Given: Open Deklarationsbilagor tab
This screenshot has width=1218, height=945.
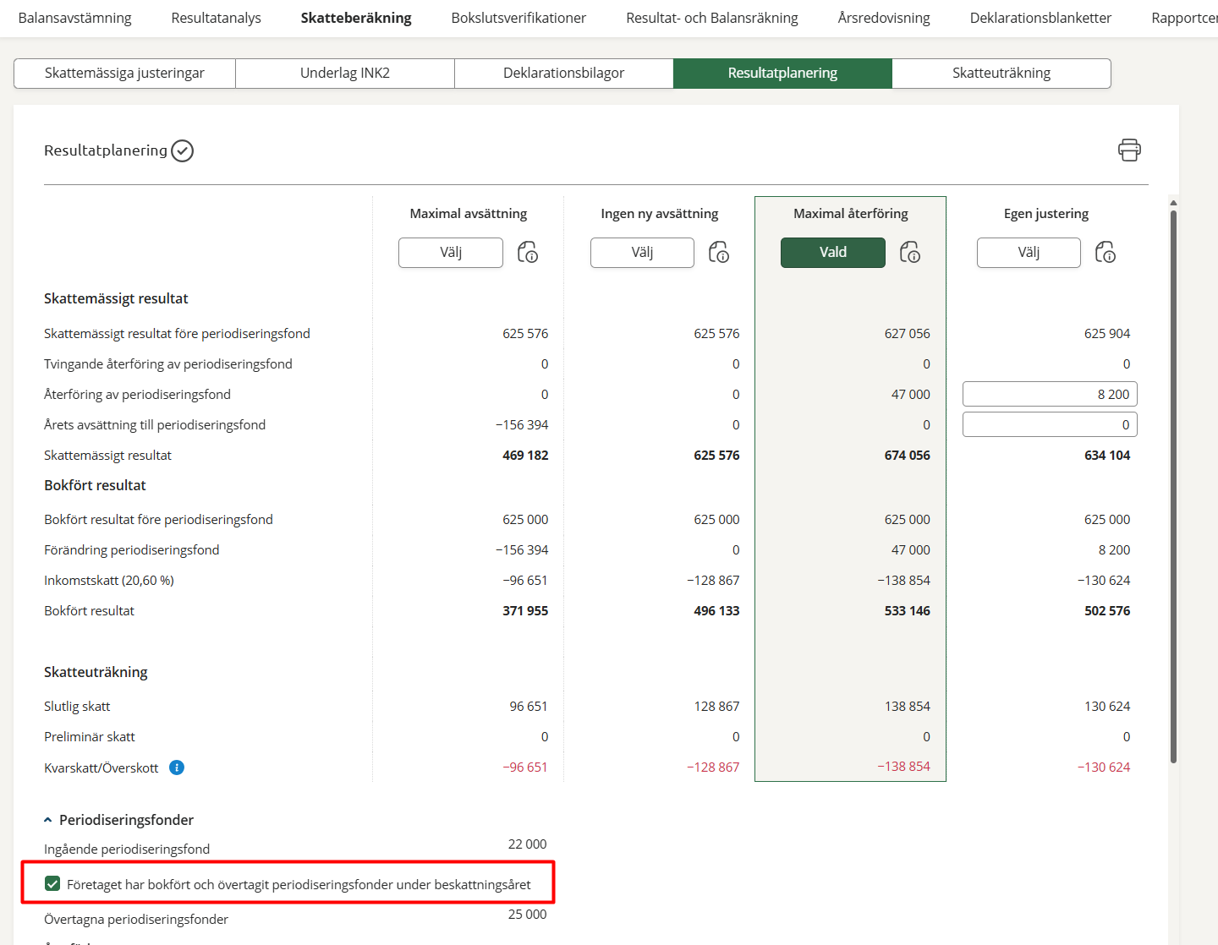Looking at the screenshot, I should point(563,74).
